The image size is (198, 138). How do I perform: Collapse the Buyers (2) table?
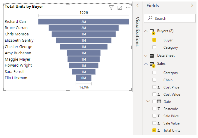[146, 31]
